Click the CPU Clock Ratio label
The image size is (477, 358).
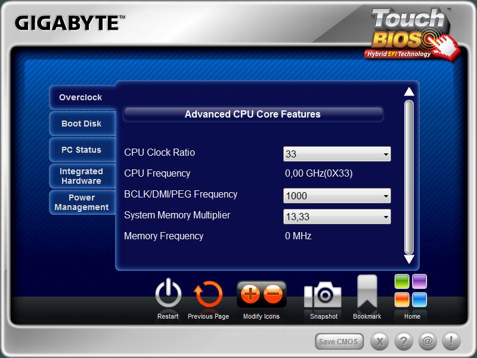[x=159, y=153]
